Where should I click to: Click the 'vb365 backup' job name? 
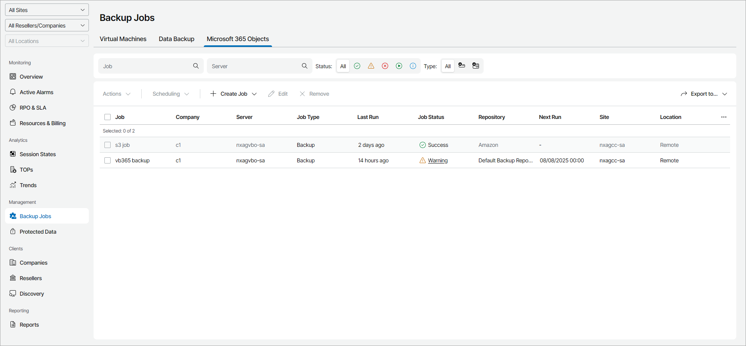(x=132, y=160)
